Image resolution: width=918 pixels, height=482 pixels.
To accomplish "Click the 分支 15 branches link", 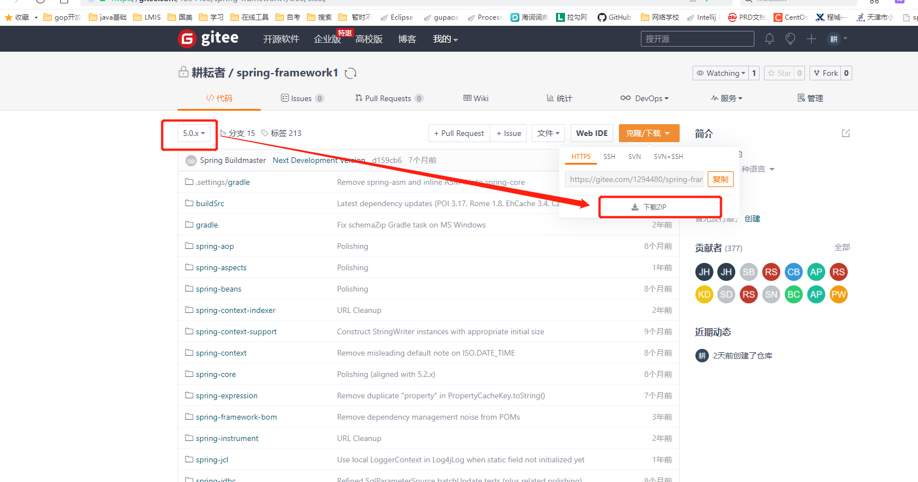I will pyautogui.click(x=237, y=133).
